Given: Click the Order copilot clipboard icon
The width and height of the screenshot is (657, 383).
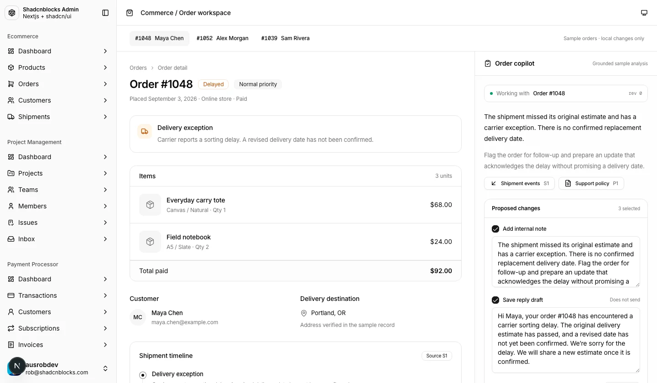Looking at the screenshot, I should [488, 63].
